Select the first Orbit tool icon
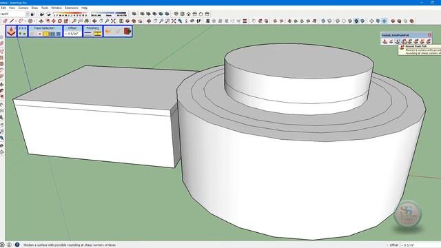The height and width of the screenshot is (248, 441). [x=94, y=21]
